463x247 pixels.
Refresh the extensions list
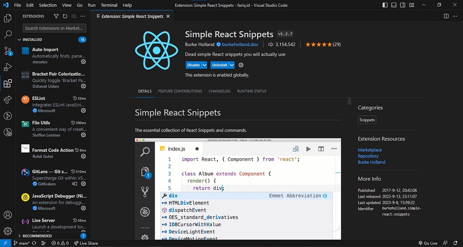pyautogui.click(x=65, y=16)
